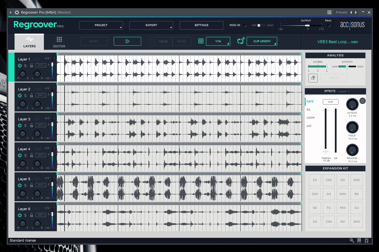
Task: Click the Layer 6 lock icon
Action: pyautogui.click(x=31, y=215)
